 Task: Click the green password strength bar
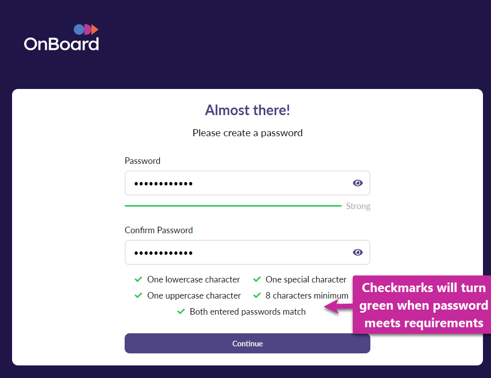(x=233, y=205)
